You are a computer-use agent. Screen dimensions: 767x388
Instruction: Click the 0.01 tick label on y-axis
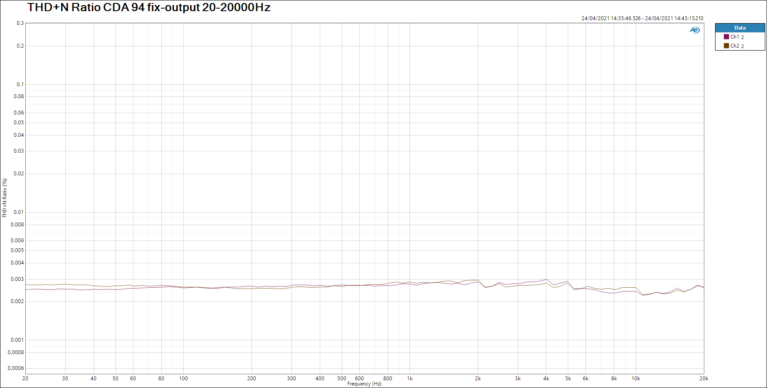click(19, 212)
